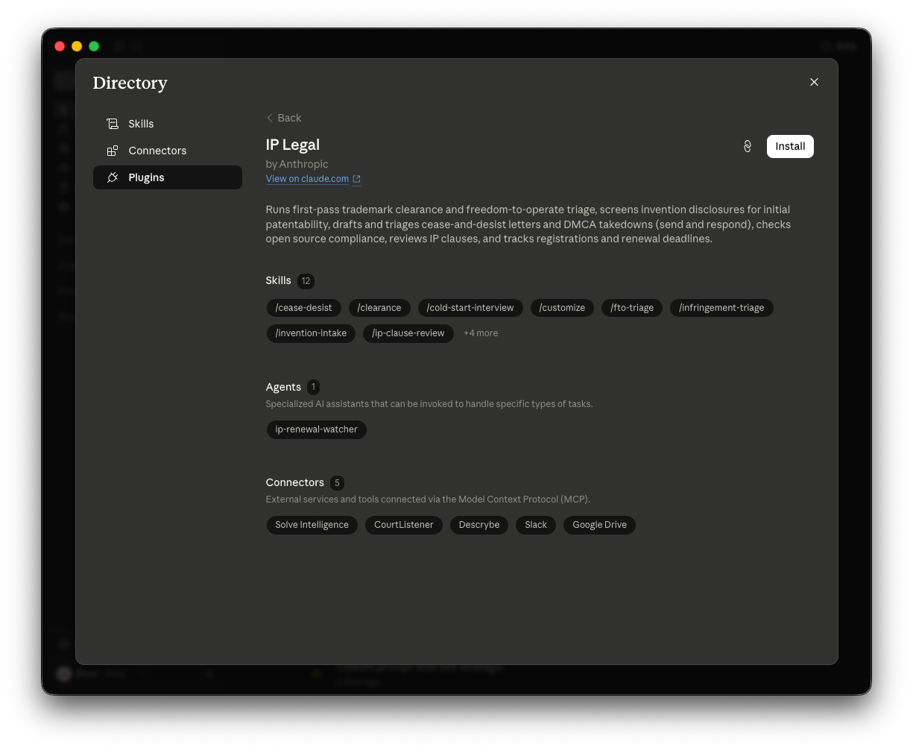
Task: Copy plugin link via chain icon
Action: tap(748, 146)
